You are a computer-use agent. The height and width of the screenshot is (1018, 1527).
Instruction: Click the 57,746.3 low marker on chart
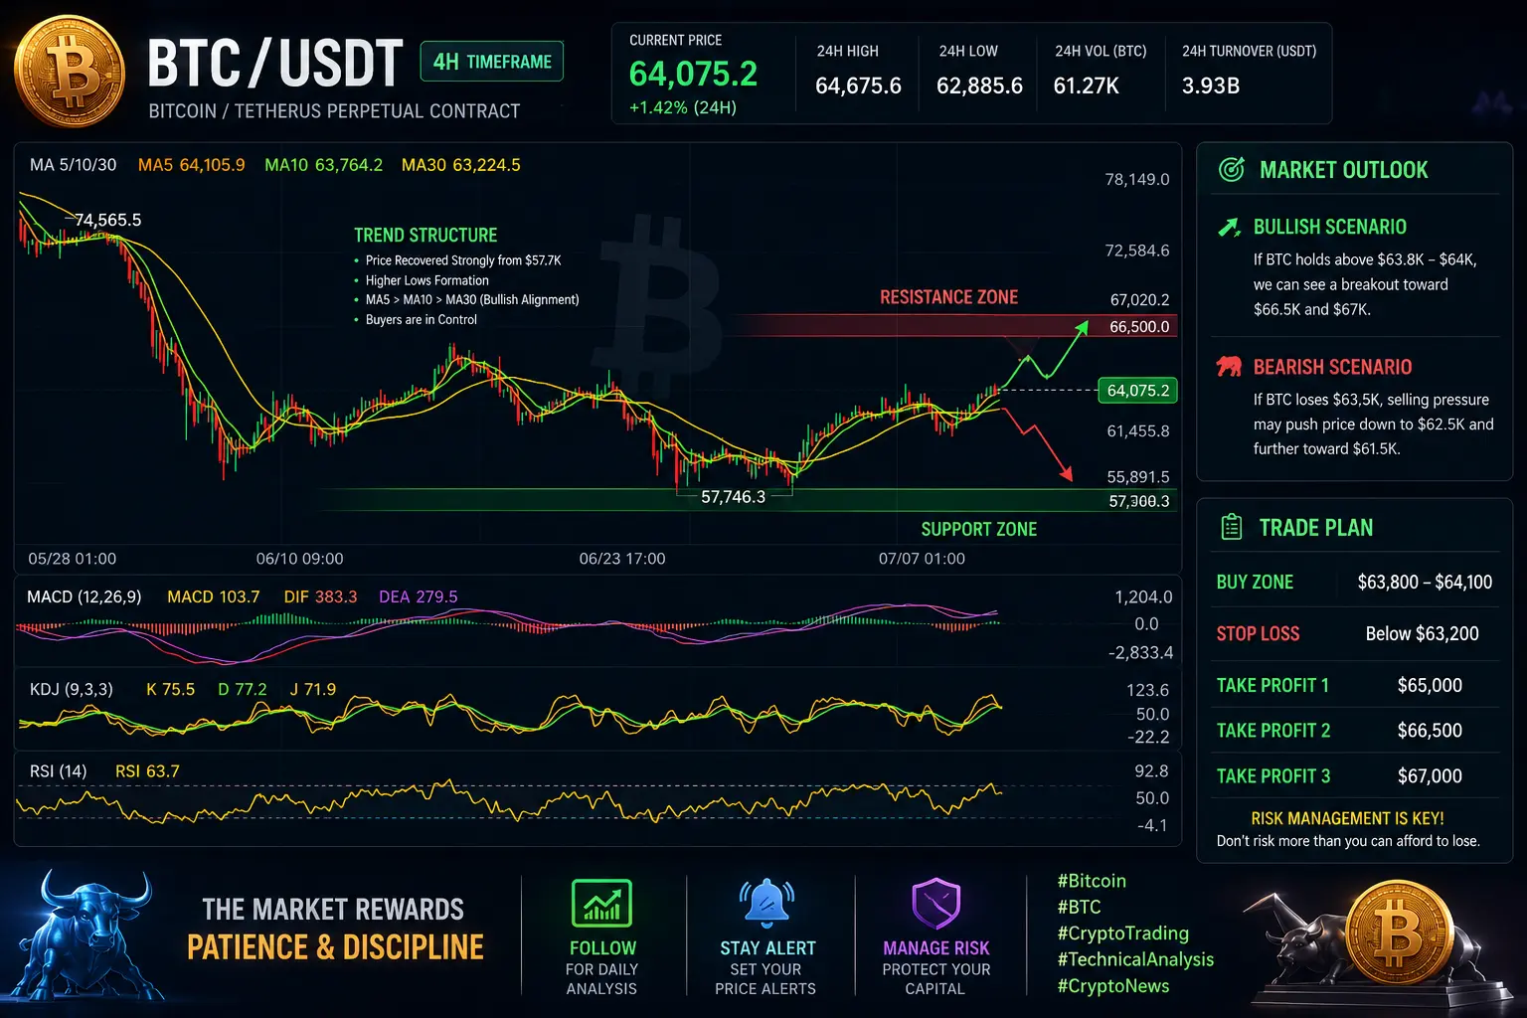[x=733, y=497]
